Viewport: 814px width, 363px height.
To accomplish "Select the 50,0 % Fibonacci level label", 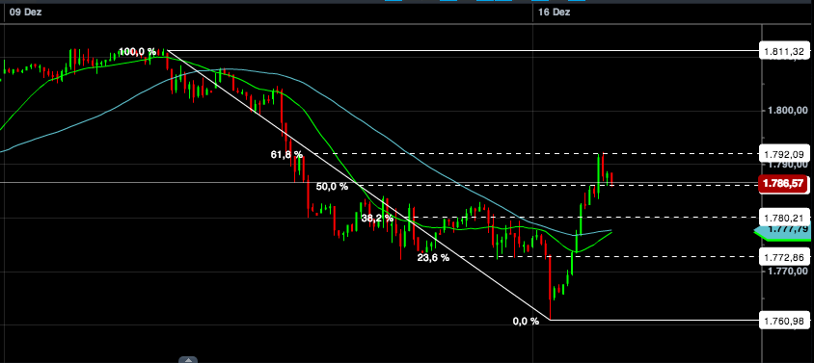I will tap(332, 186).
